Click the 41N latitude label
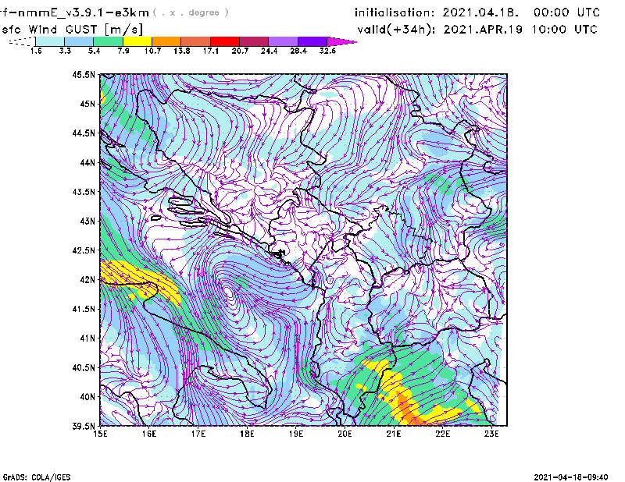Image resolution: width=625 pixels, height=482 pixels. click(87, 338)
